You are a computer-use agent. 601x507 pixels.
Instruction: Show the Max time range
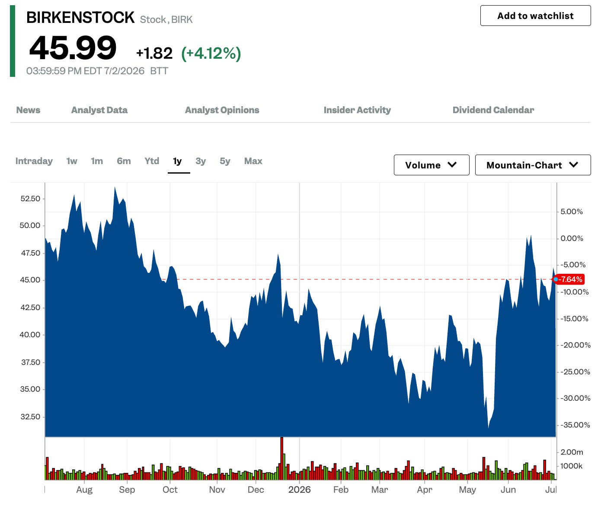tap(253, 161)
